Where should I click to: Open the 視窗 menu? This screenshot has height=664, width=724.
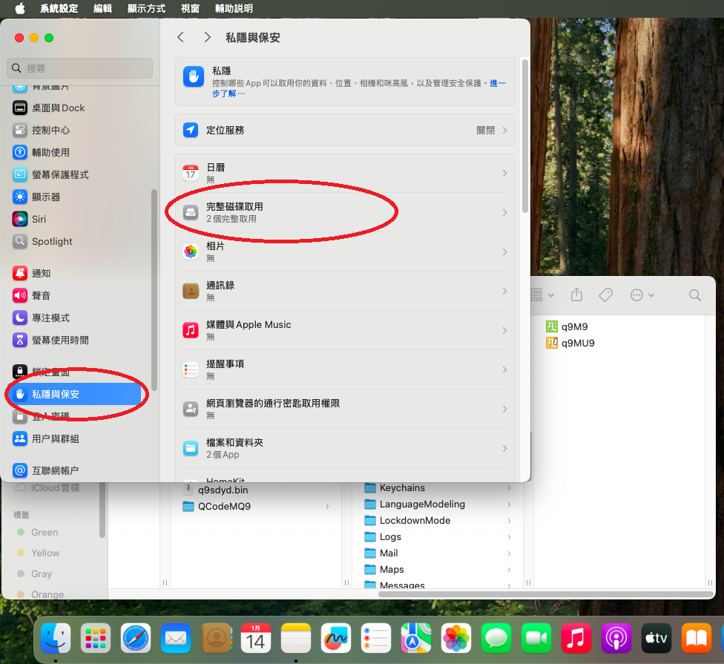point(190,8)
